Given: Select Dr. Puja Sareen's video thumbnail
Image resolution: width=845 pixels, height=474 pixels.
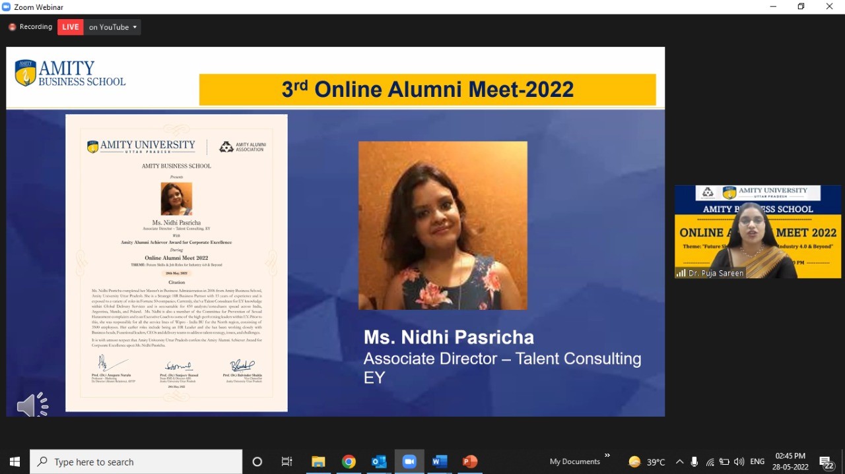Looking at the screenshot, I should [x=758, y=231].
